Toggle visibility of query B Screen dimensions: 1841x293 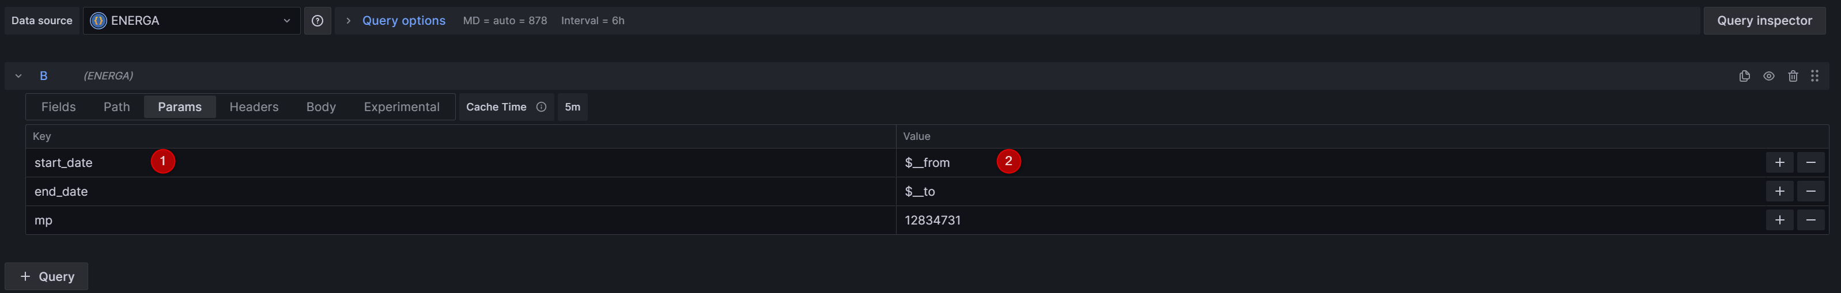(x=1769, y=76)
